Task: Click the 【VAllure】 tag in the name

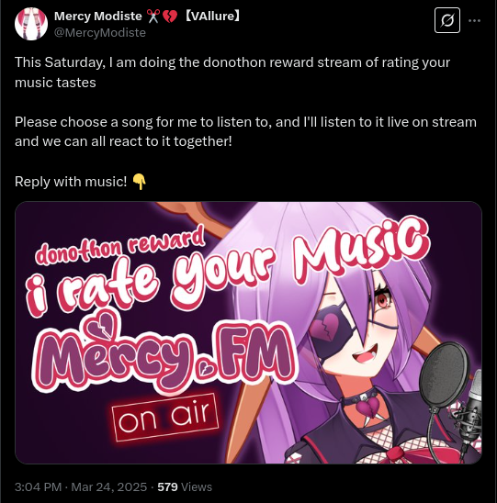Action: click(212, 16)
